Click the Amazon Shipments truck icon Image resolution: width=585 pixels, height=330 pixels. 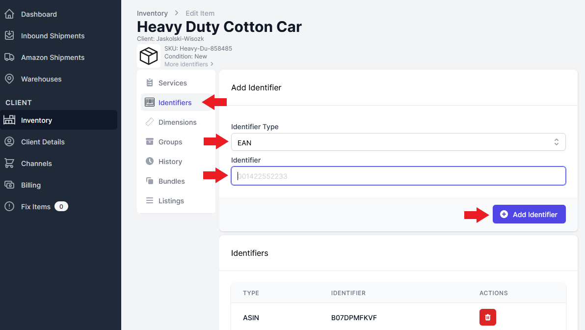click(x=9, y=57)
